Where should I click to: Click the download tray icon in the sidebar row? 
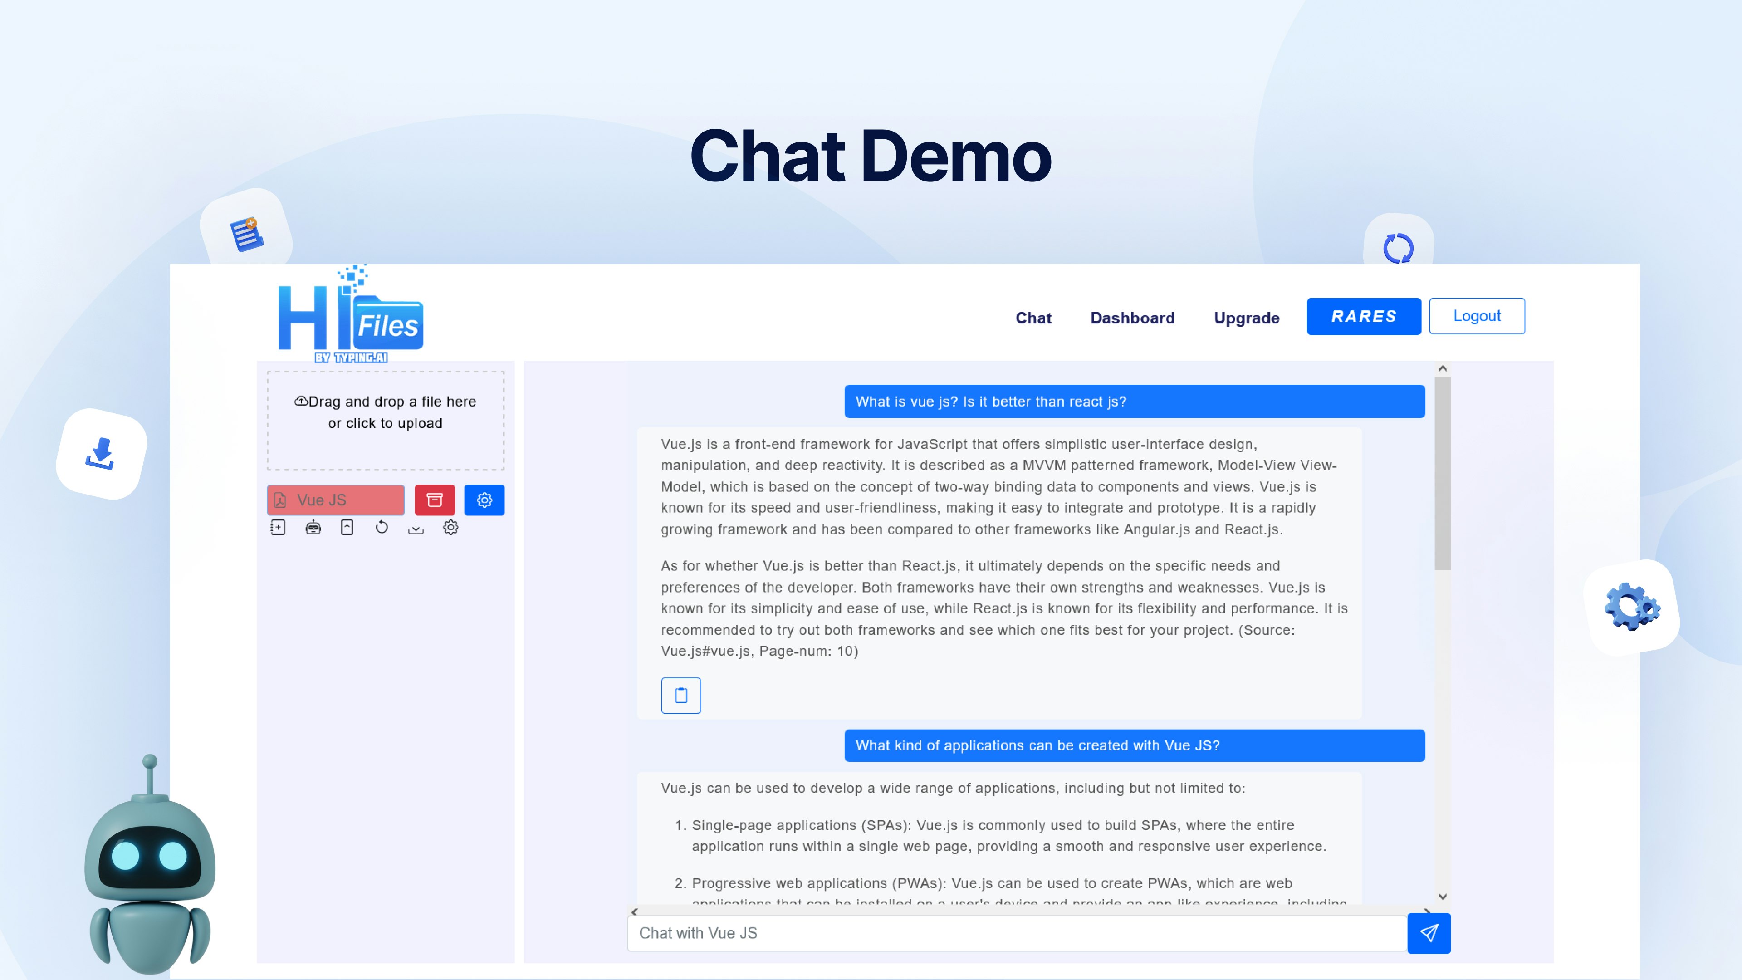click(x=416, y=528)
